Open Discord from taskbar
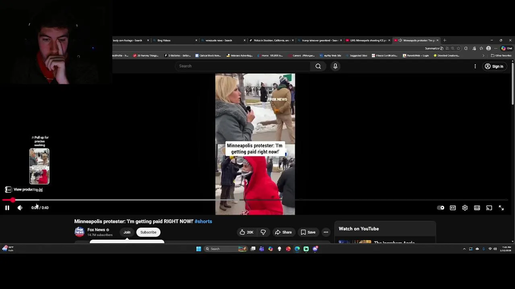 (x=315, y=249)
